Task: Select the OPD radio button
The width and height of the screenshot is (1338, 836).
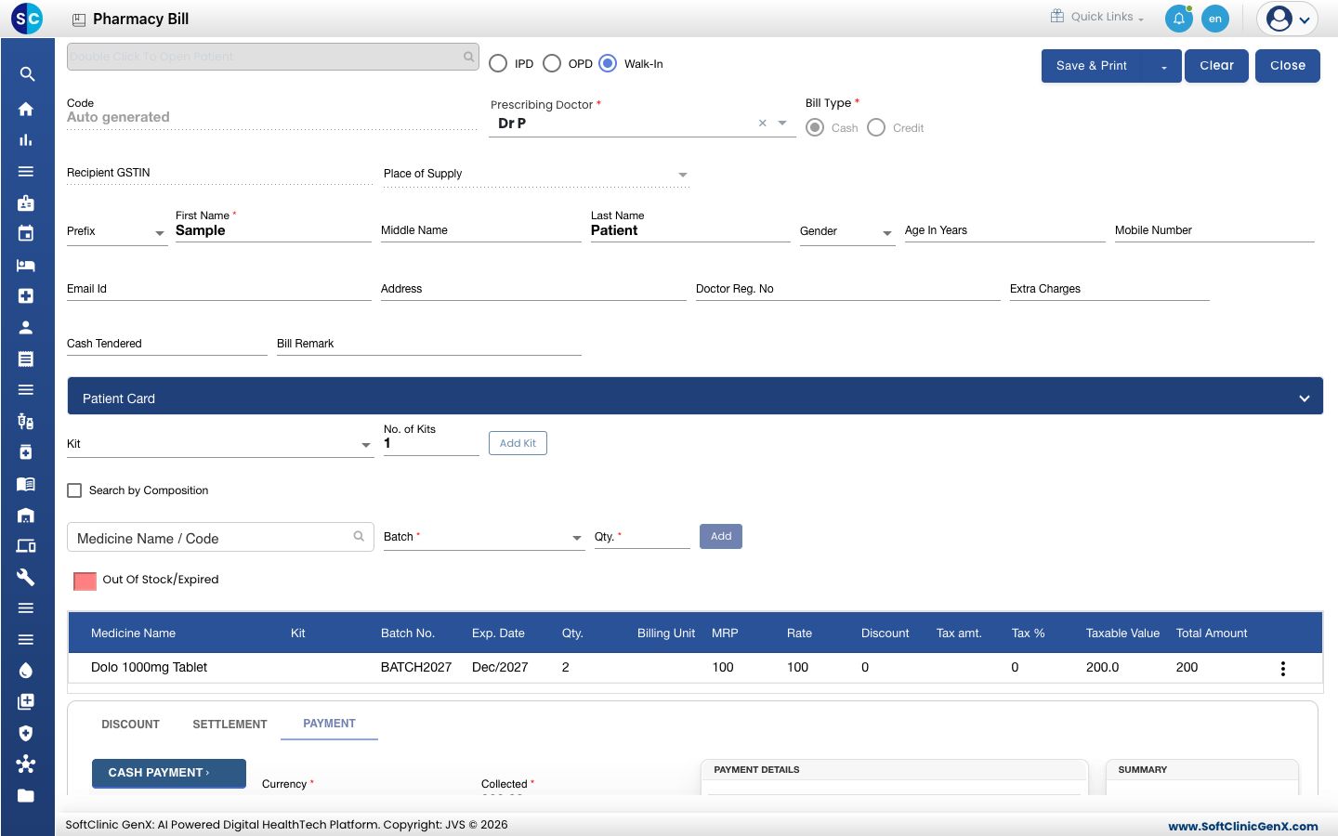Action: tap(552, 63)
